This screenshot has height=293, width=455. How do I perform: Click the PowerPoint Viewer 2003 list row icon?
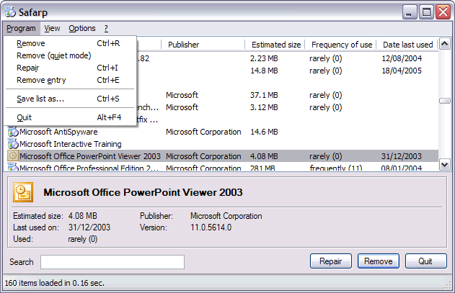click(x=13, y=156)
